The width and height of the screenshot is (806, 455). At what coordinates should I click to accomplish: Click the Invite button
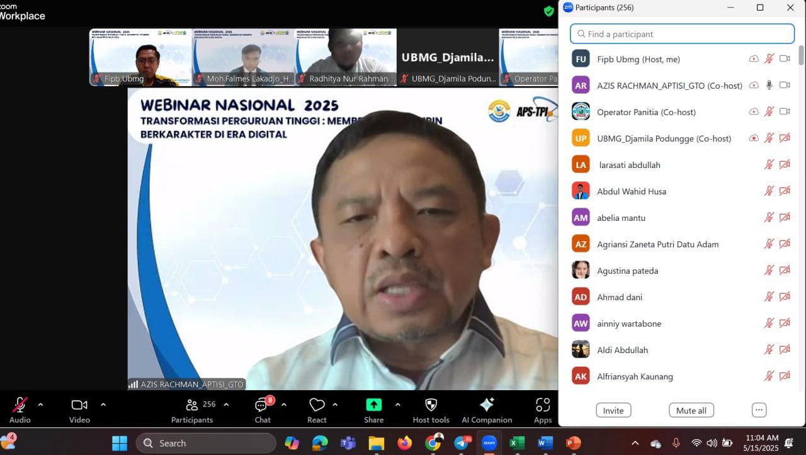click(613, 410)
